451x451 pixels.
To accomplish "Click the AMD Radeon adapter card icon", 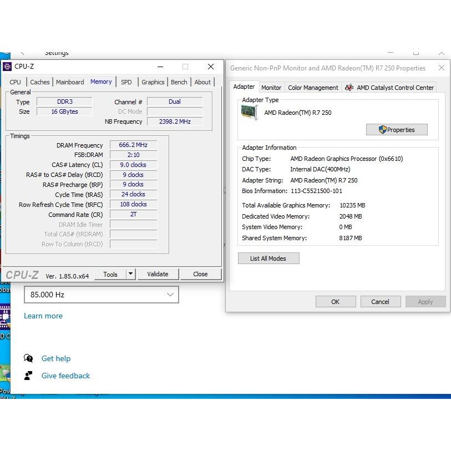I will (250, 113).
